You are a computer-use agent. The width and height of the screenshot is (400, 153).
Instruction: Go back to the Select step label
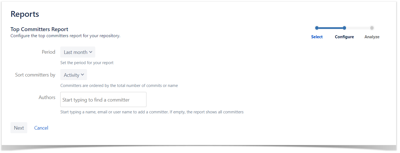(317, 37)
